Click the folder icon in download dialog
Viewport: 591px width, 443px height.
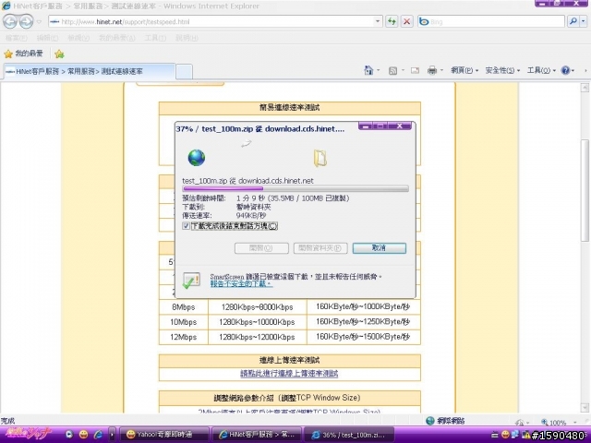point(320,158)
